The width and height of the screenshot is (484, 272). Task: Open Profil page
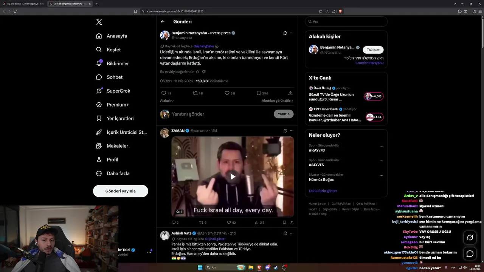(x=107, y=159)
